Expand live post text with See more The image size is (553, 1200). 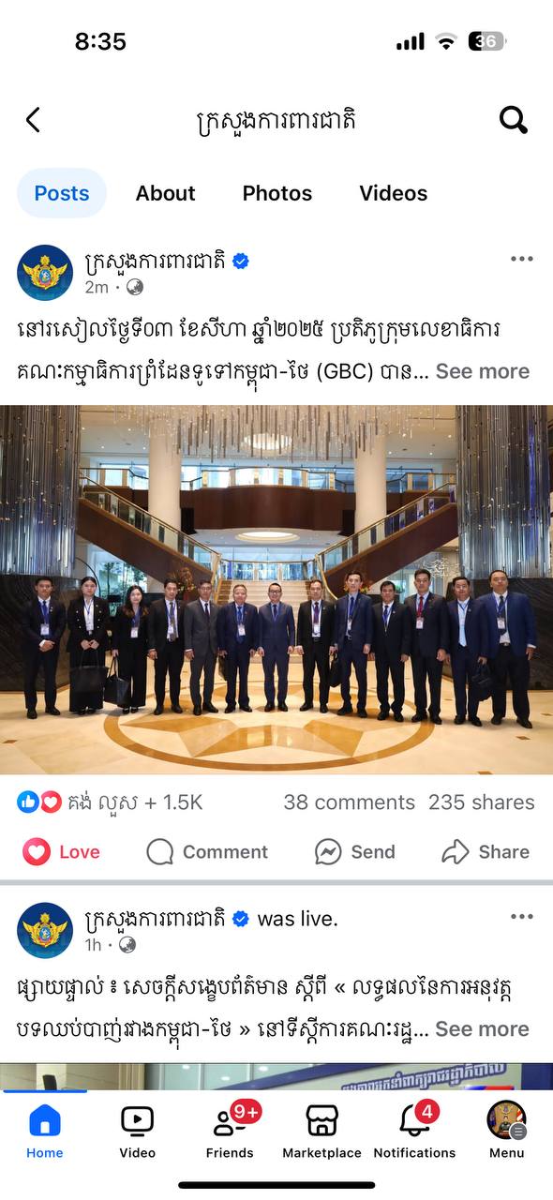(x=483, y=1028)
